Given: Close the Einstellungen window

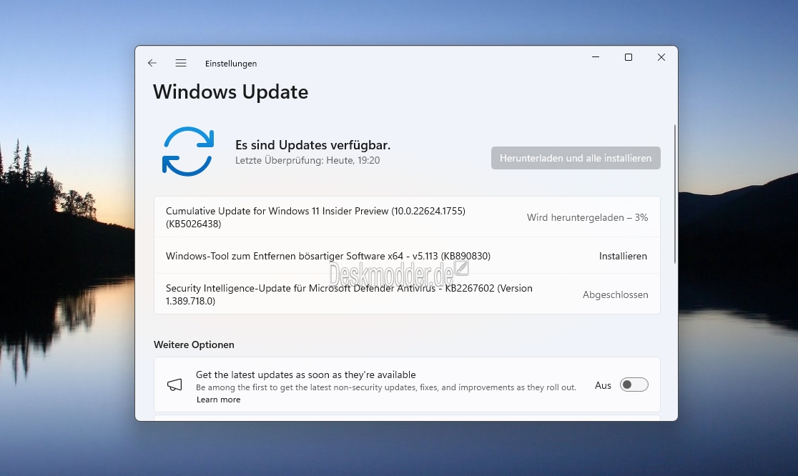Looking at the screenshot, I should click(x=661, y=57).
